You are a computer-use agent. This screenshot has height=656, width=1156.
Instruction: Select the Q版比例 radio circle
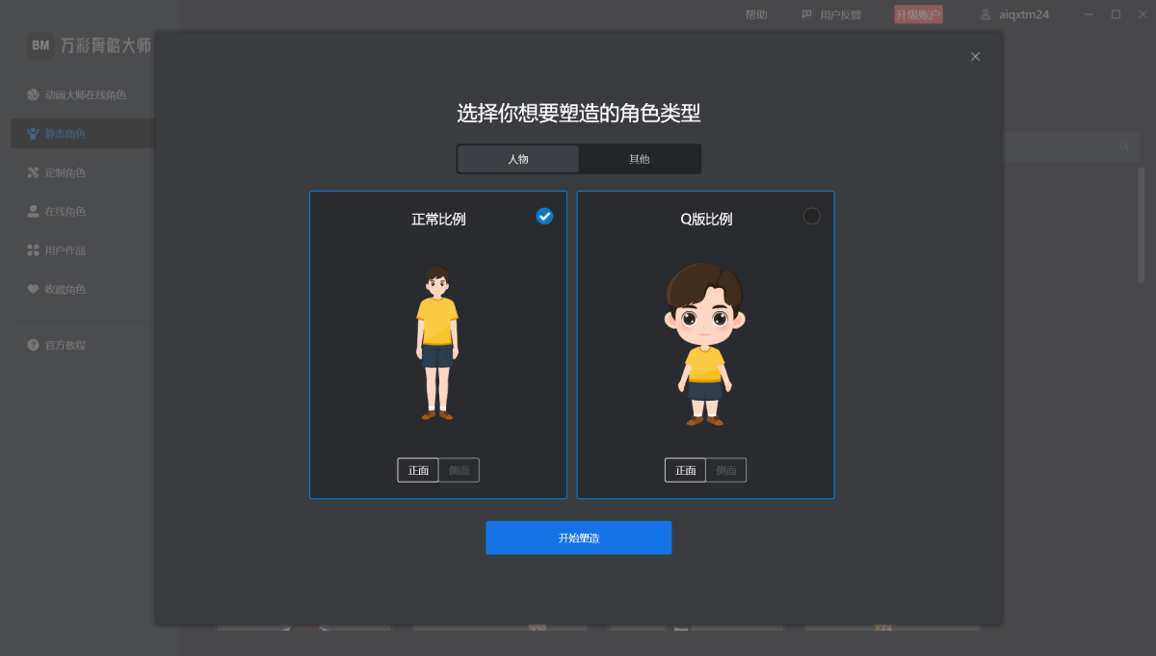(x=812, y=216)
